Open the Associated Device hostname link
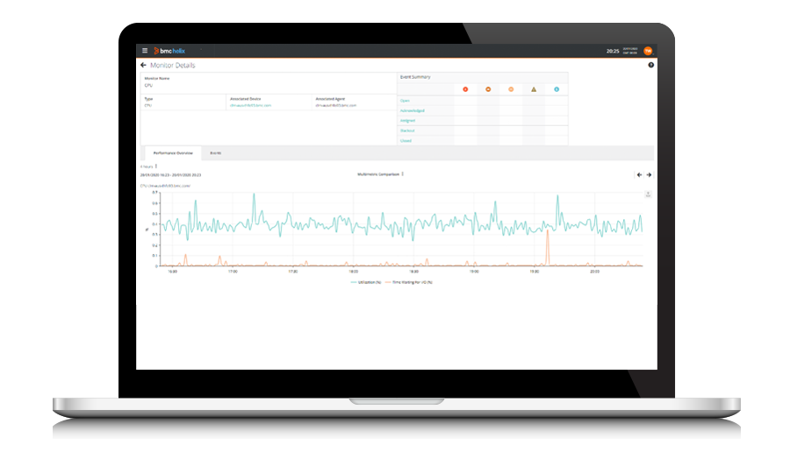Image resolution: width=790 pixels, height=452 pixels. (x=250, y=106)
